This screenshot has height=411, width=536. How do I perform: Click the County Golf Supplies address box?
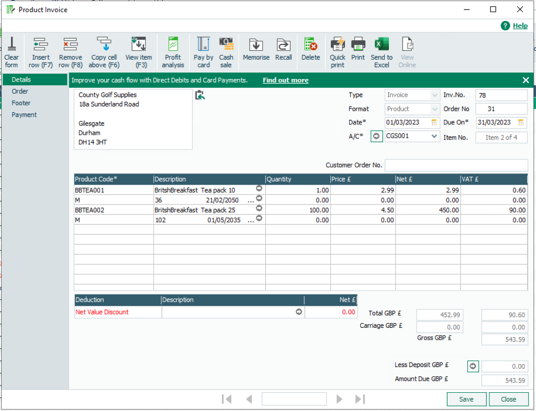coord(133,119)
